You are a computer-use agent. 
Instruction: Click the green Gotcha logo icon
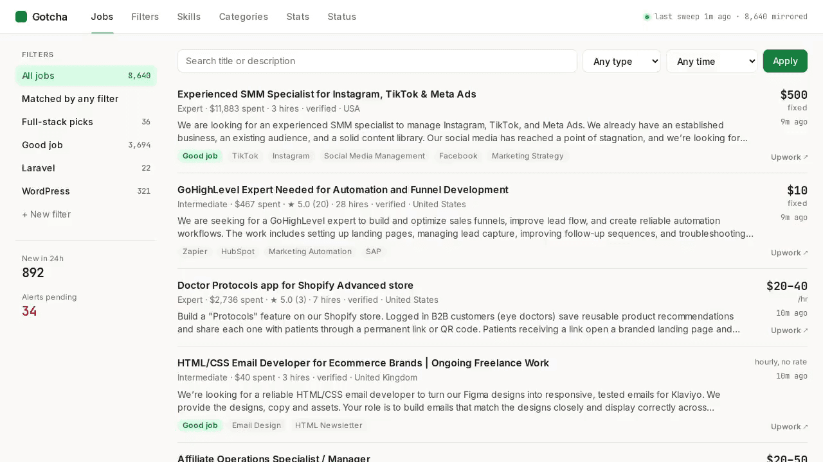[x=21, y=17]
